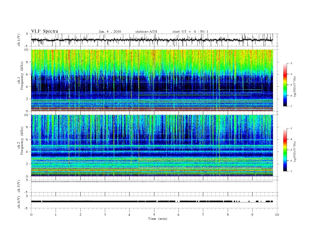Select the "Jan. 4 , 2016" date label
The height and width of the screenshot is (241, 312).
coord(110,32)
